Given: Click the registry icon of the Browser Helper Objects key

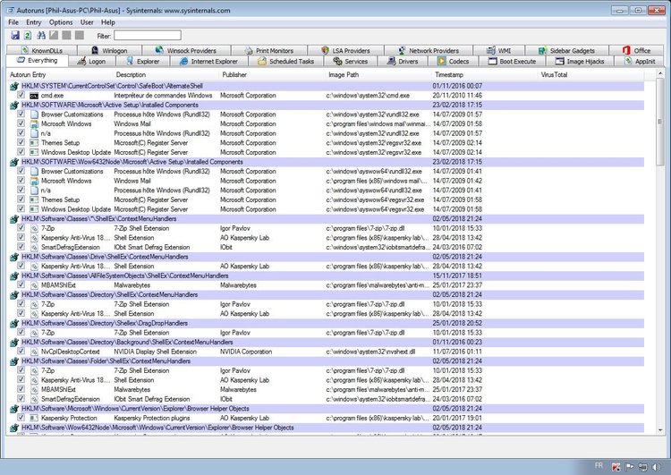Looking at the screenshot, I should (14, 409).
